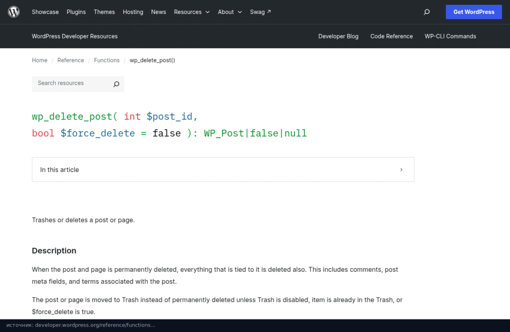Open the WP-CLI Commands link
This screenshot has height=332, width=510.
450,36
